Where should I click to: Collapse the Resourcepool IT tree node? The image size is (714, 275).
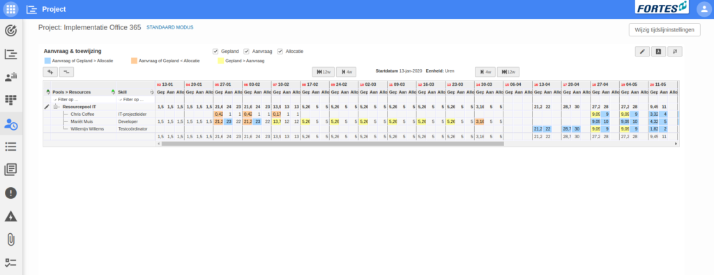point(56,107)
